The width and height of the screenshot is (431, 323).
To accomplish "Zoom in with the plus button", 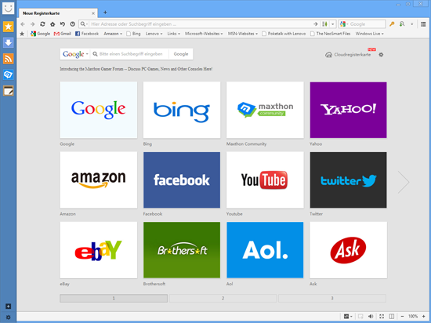I will 424,317.
